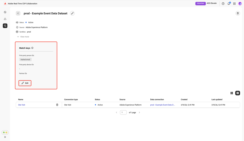This screenshot has width=244, height=141.
Task: Select the active sidebar data connections icon
Action: [5, 26]
